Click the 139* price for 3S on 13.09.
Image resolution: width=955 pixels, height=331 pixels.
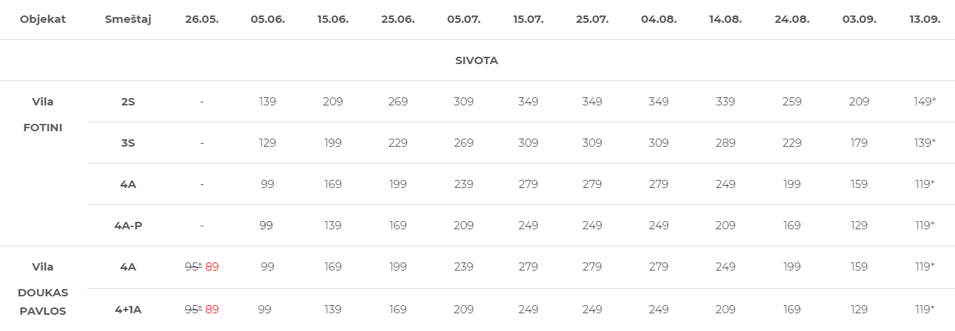[x=925, y=143]
